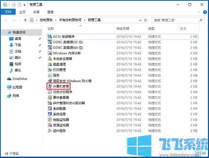
Task: Select the ODBC 数据源(32 位) icon
Action: (x=50, y=42)
